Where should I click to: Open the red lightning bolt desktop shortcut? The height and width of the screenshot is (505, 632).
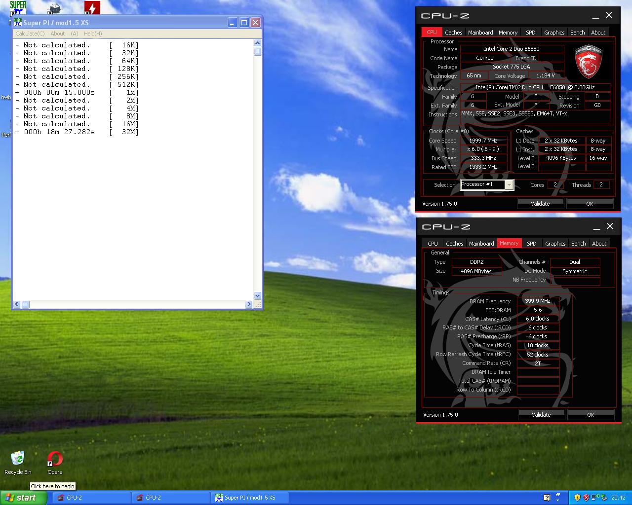92,8
